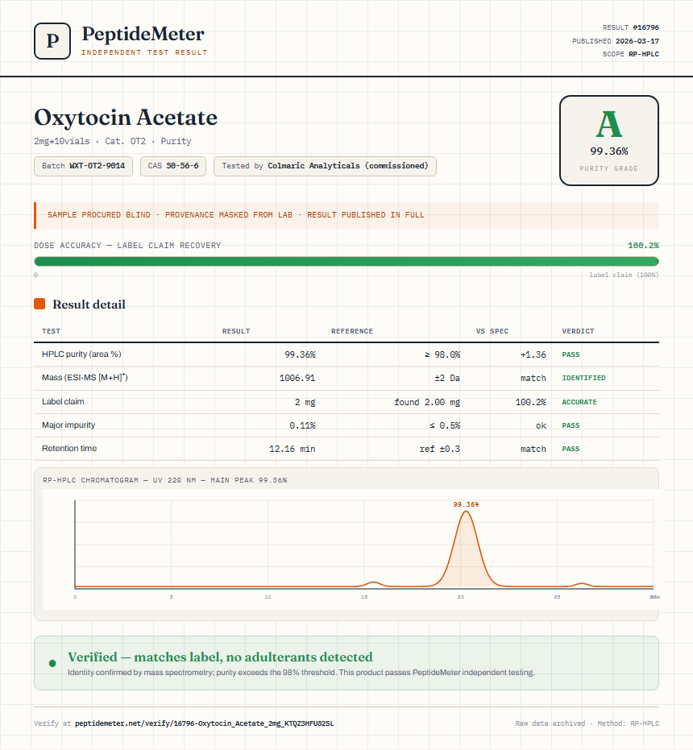
Task: Click the VS SPEC column header
Action: (x=492, y=331)
